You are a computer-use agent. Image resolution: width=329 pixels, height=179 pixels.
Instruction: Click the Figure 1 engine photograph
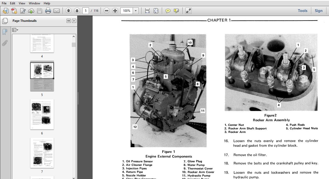click(168, 91)
